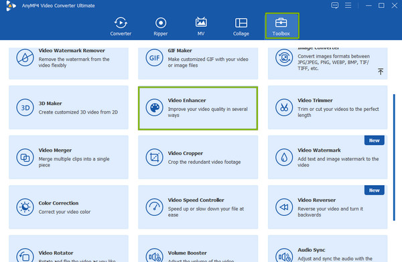This screenshot has height=262, width=402.
Task: Click the AnyMP4 app logo
Action: click(11, 5)
